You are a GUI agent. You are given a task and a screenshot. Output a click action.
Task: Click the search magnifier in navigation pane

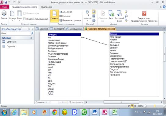[x=32, y=33]
